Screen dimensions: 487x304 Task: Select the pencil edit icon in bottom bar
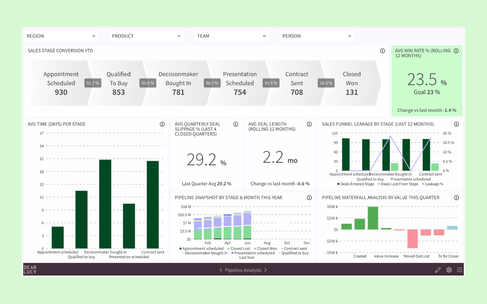coord(438,269)
